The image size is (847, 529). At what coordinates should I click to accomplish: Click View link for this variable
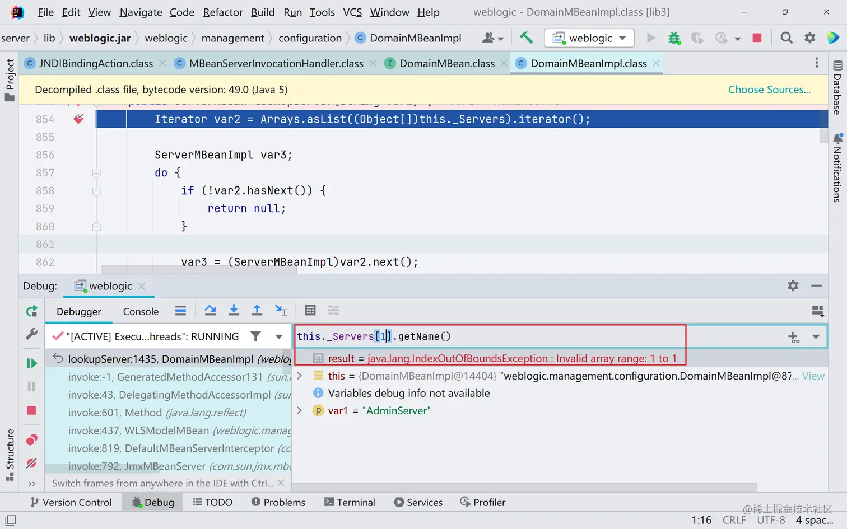[x=813, y=376]
